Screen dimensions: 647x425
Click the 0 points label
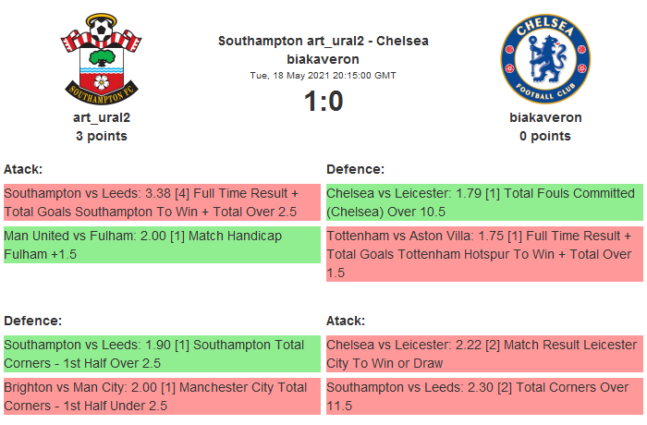pyautogui.click(x=545, y=136)
